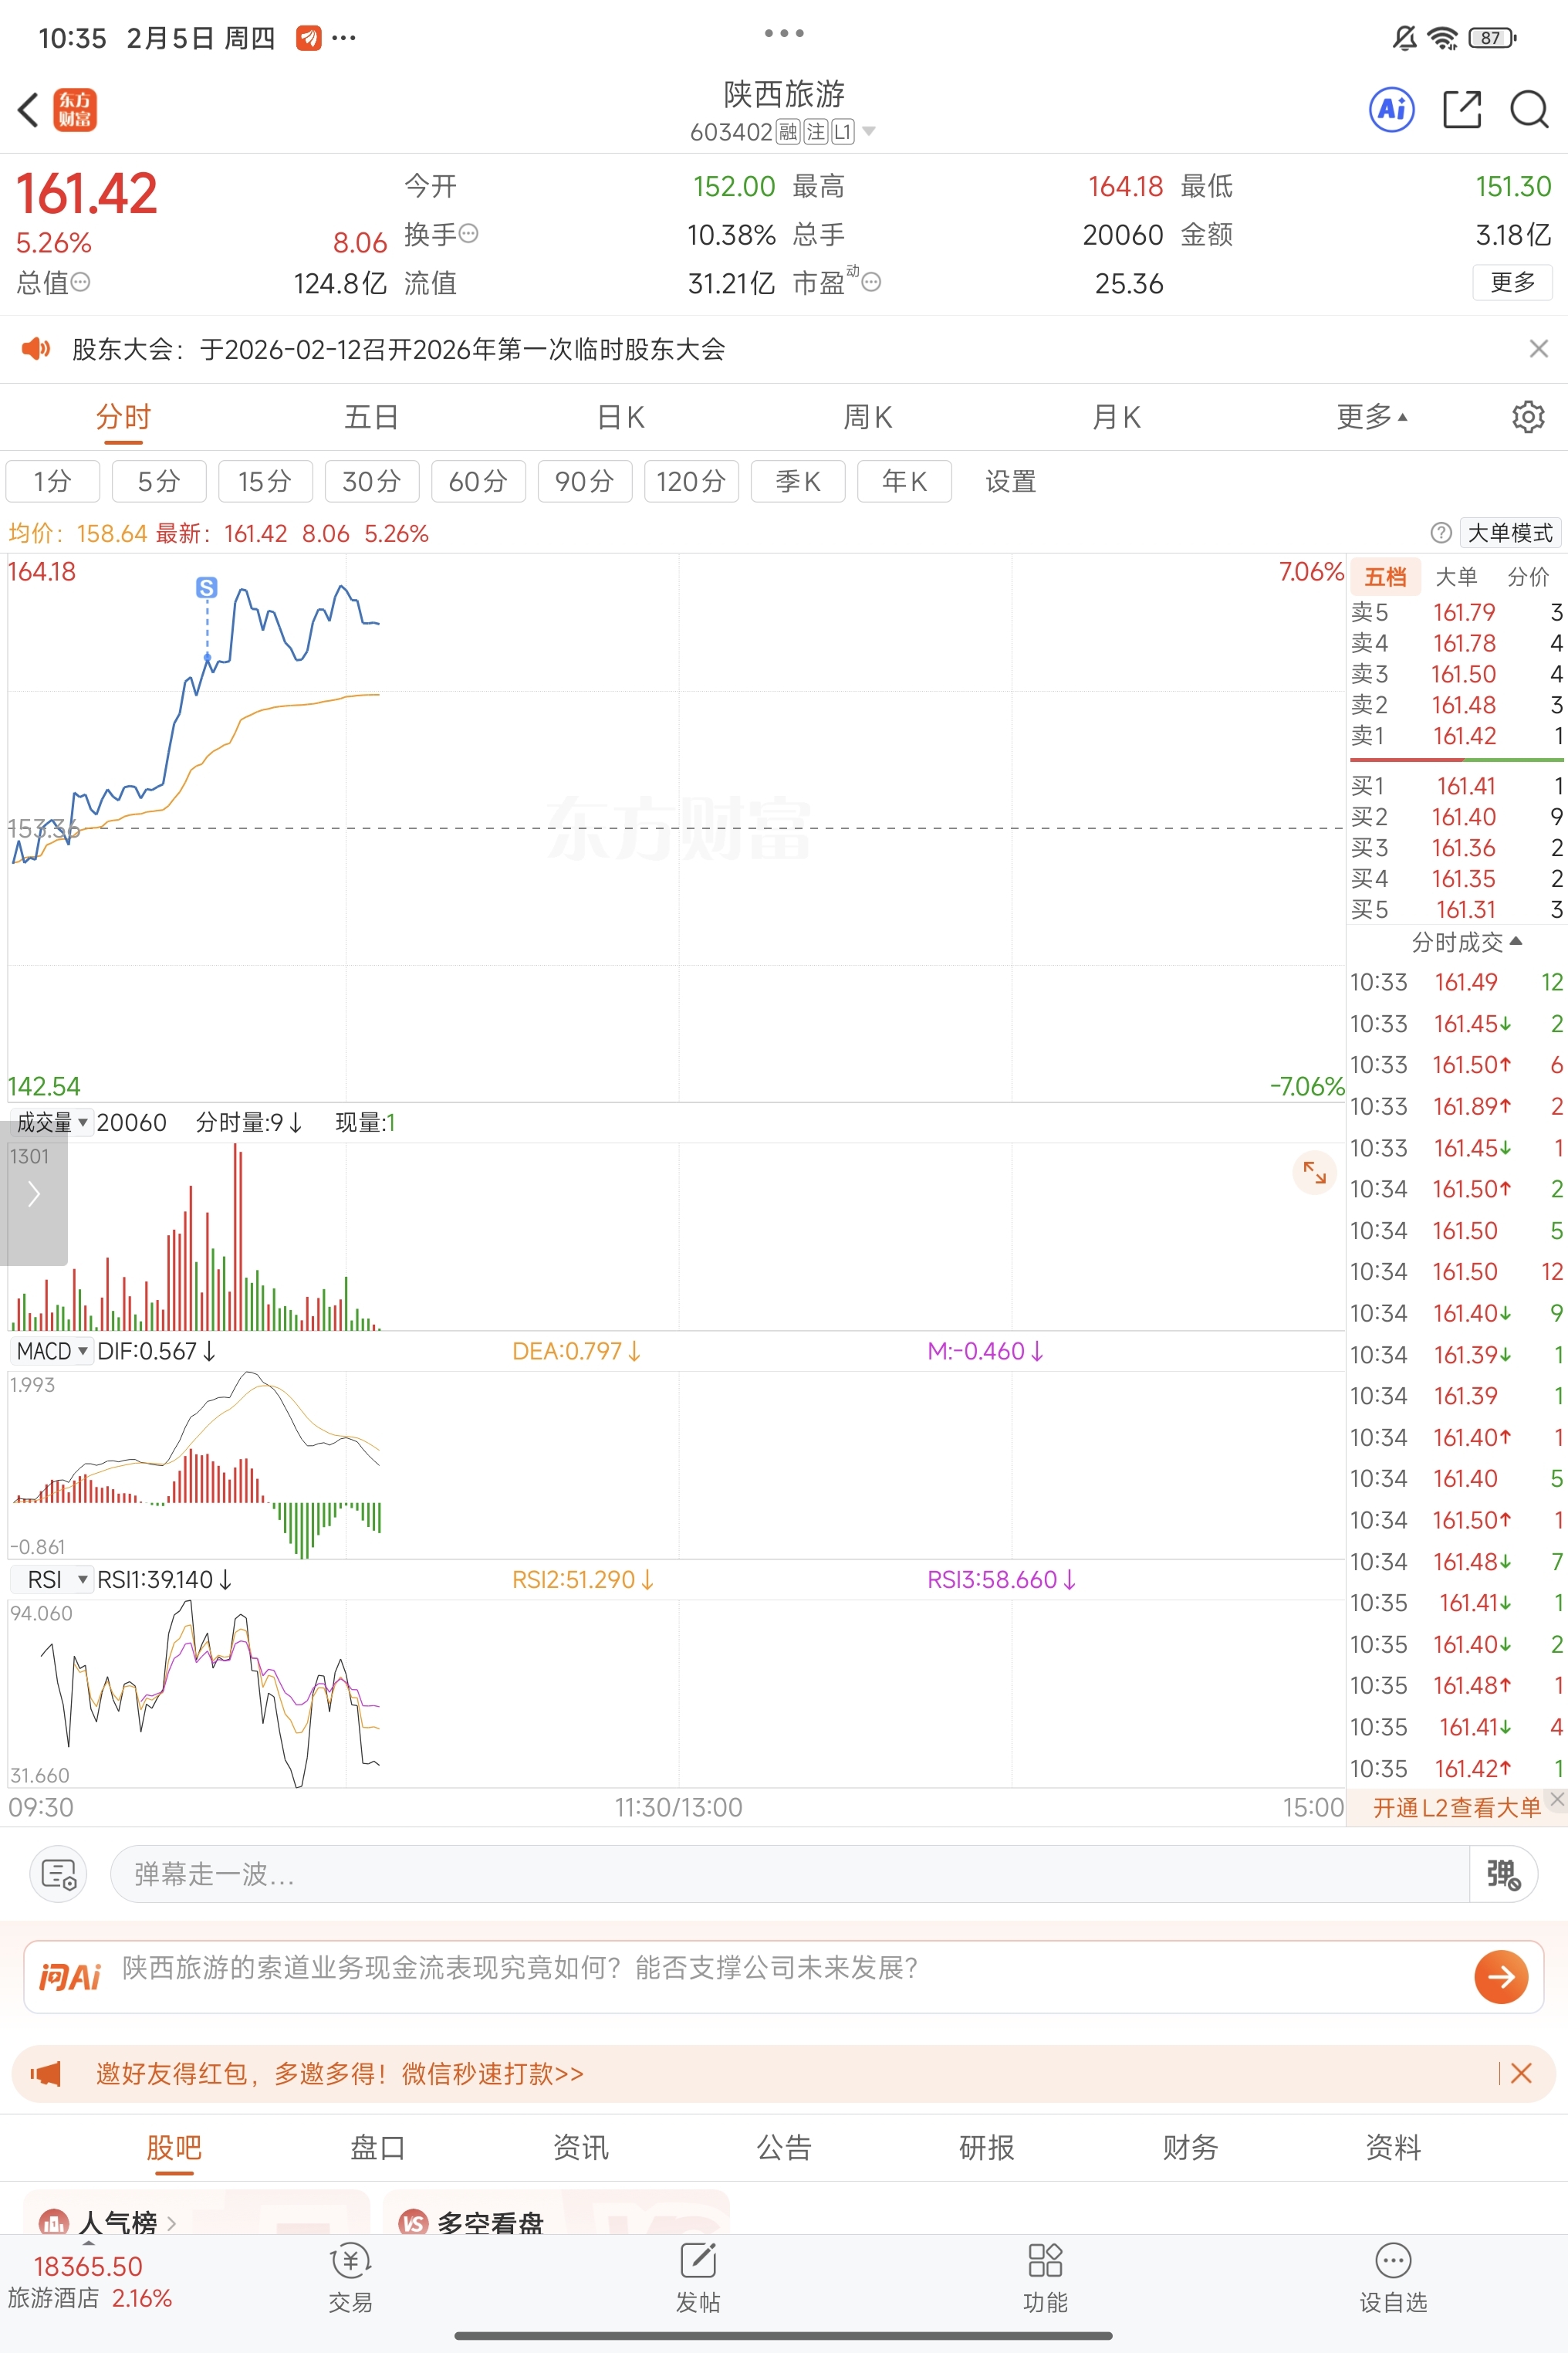Open chart settings gear icon

[1527, 416]
